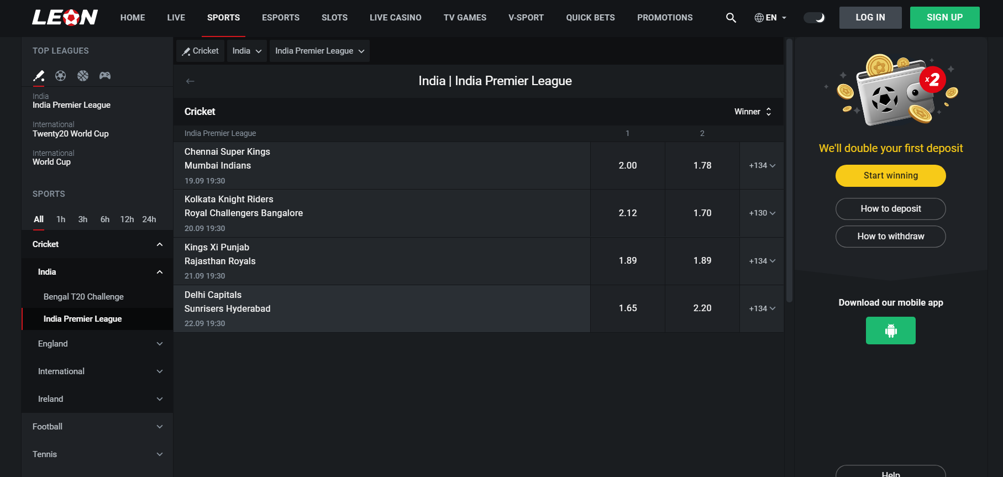The height and width of the screenshot is (477, 1003).
Task: Open the V-SPORT menu item
Action: coord(526,18)
